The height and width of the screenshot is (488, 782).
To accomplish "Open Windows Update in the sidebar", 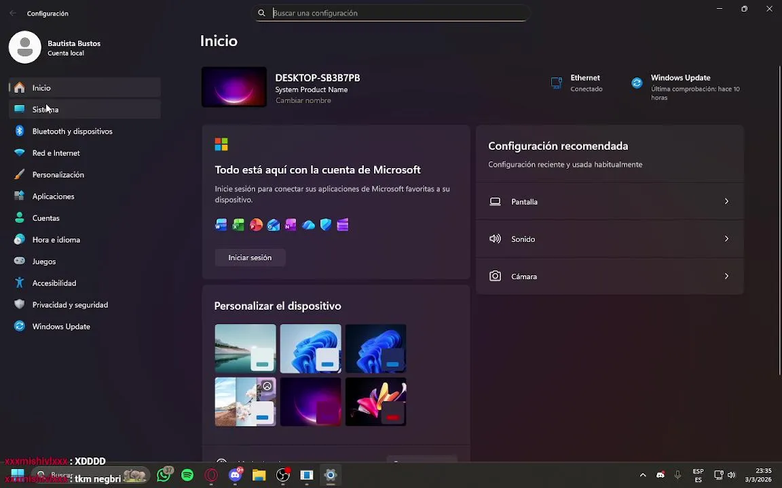I will (85, 327).
